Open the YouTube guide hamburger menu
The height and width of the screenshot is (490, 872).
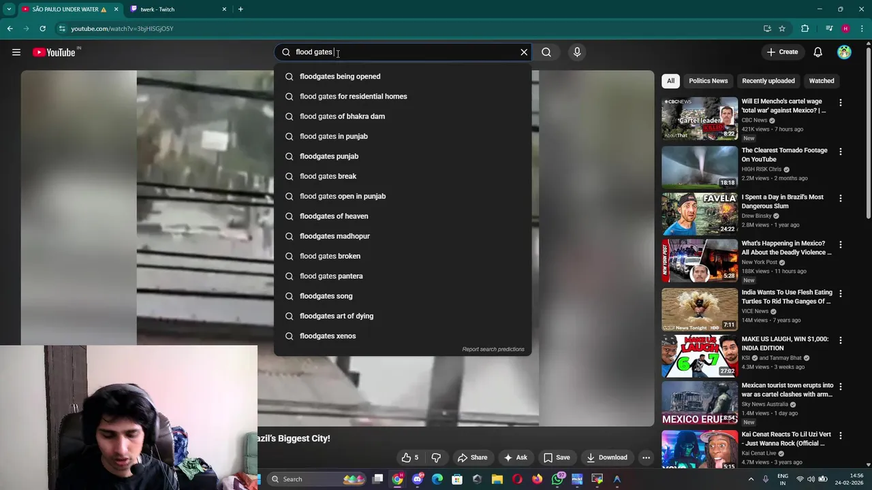[16, 52]
